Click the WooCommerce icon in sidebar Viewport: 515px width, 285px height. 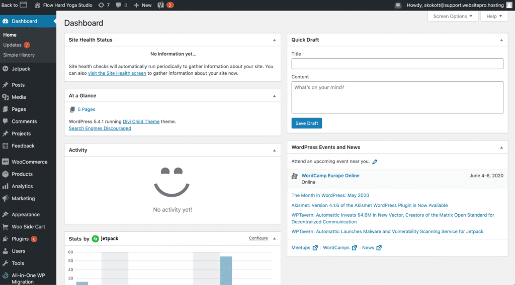click(6, 162)
